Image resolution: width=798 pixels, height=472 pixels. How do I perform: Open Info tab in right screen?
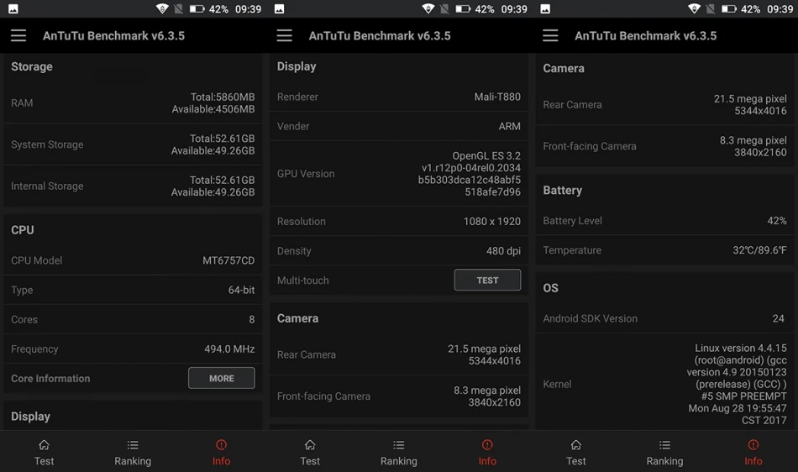point(753,452)
